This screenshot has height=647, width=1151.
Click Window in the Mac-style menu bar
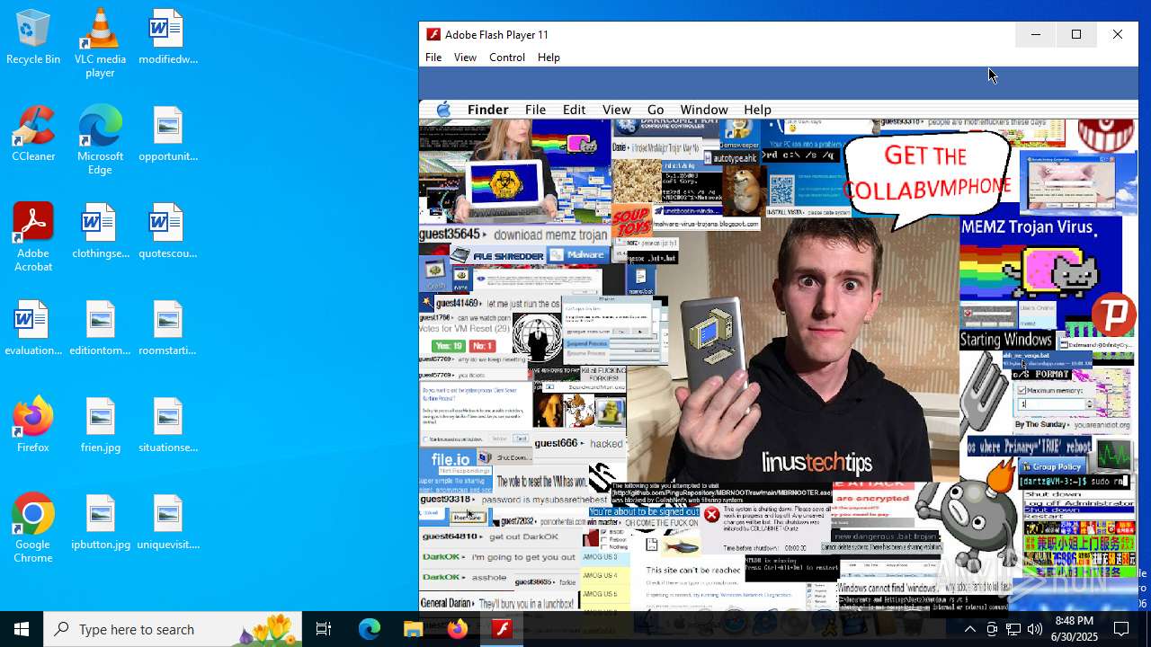click(x=704, y=110)
